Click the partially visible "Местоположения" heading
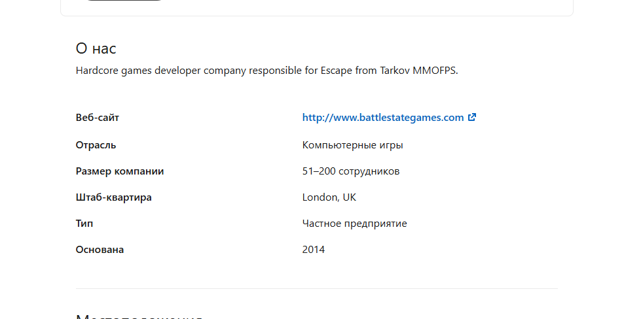 coord(139,316)
